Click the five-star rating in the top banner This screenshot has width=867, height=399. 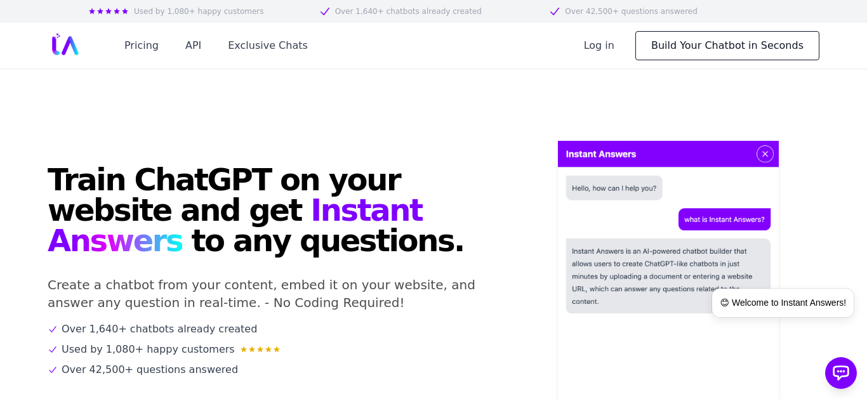(x=109, y=11)
